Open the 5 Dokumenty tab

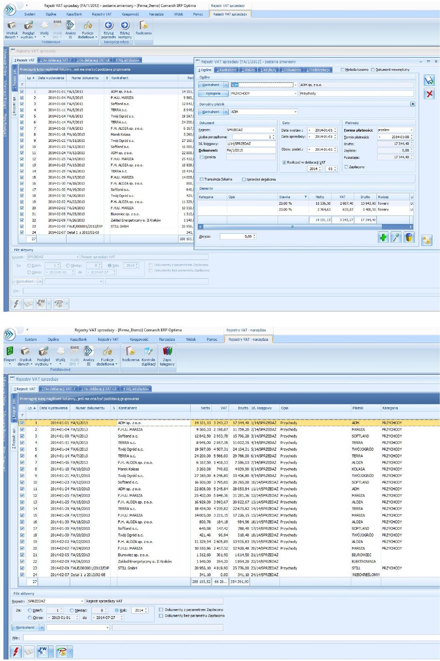[x=291, y=70]
